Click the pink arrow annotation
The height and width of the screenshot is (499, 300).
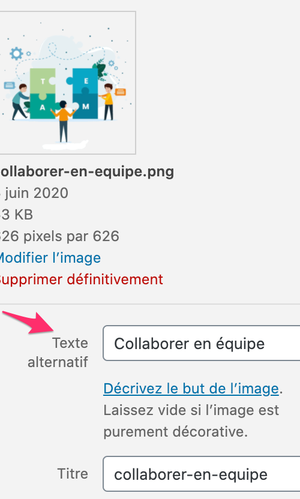pyautogui.click(x=29, y=321)
